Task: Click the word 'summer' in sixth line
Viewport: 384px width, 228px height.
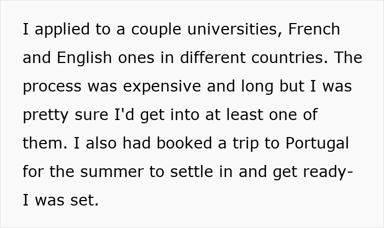Action: (112, 172)
